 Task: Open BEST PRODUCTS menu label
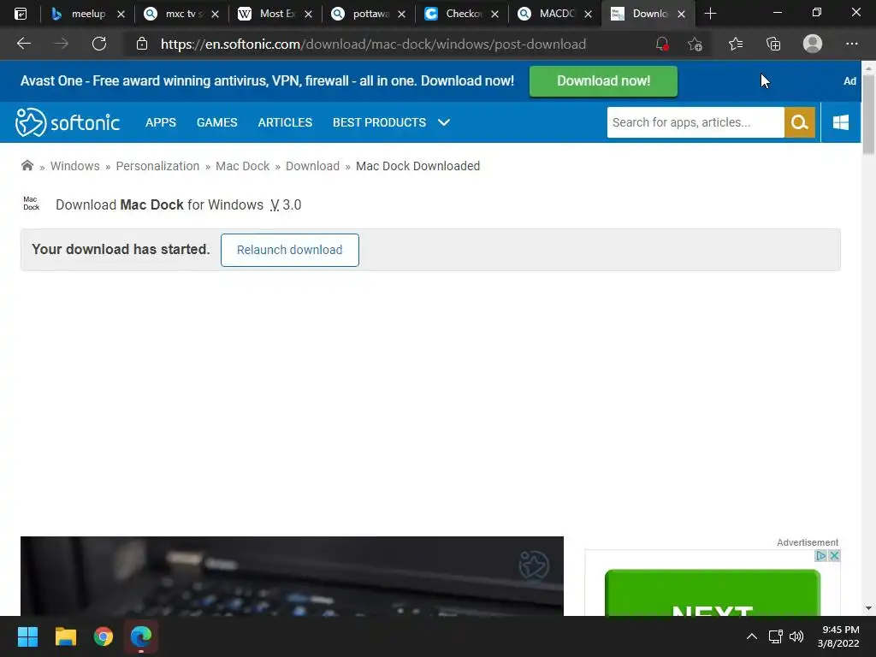coord(379,122)
